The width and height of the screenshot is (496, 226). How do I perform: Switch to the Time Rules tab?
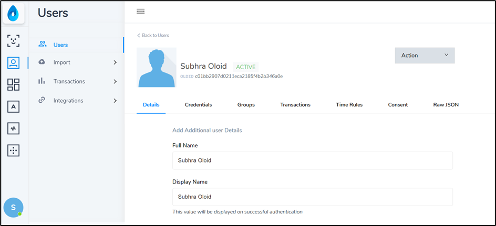pyautogui.click(x=349, y=104)
